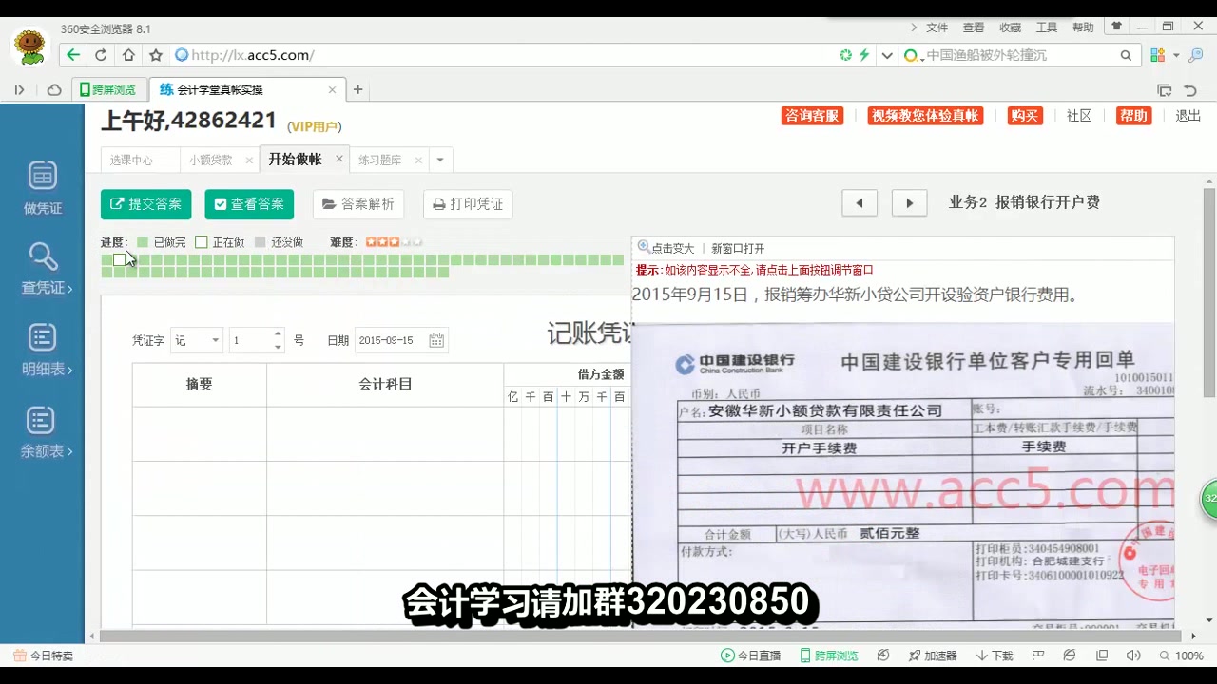The height and width of the screenshot is (684, 1217).
Task: Open the tab overflow dropdown after 练习题库
Action: click(x=440, y=160)
